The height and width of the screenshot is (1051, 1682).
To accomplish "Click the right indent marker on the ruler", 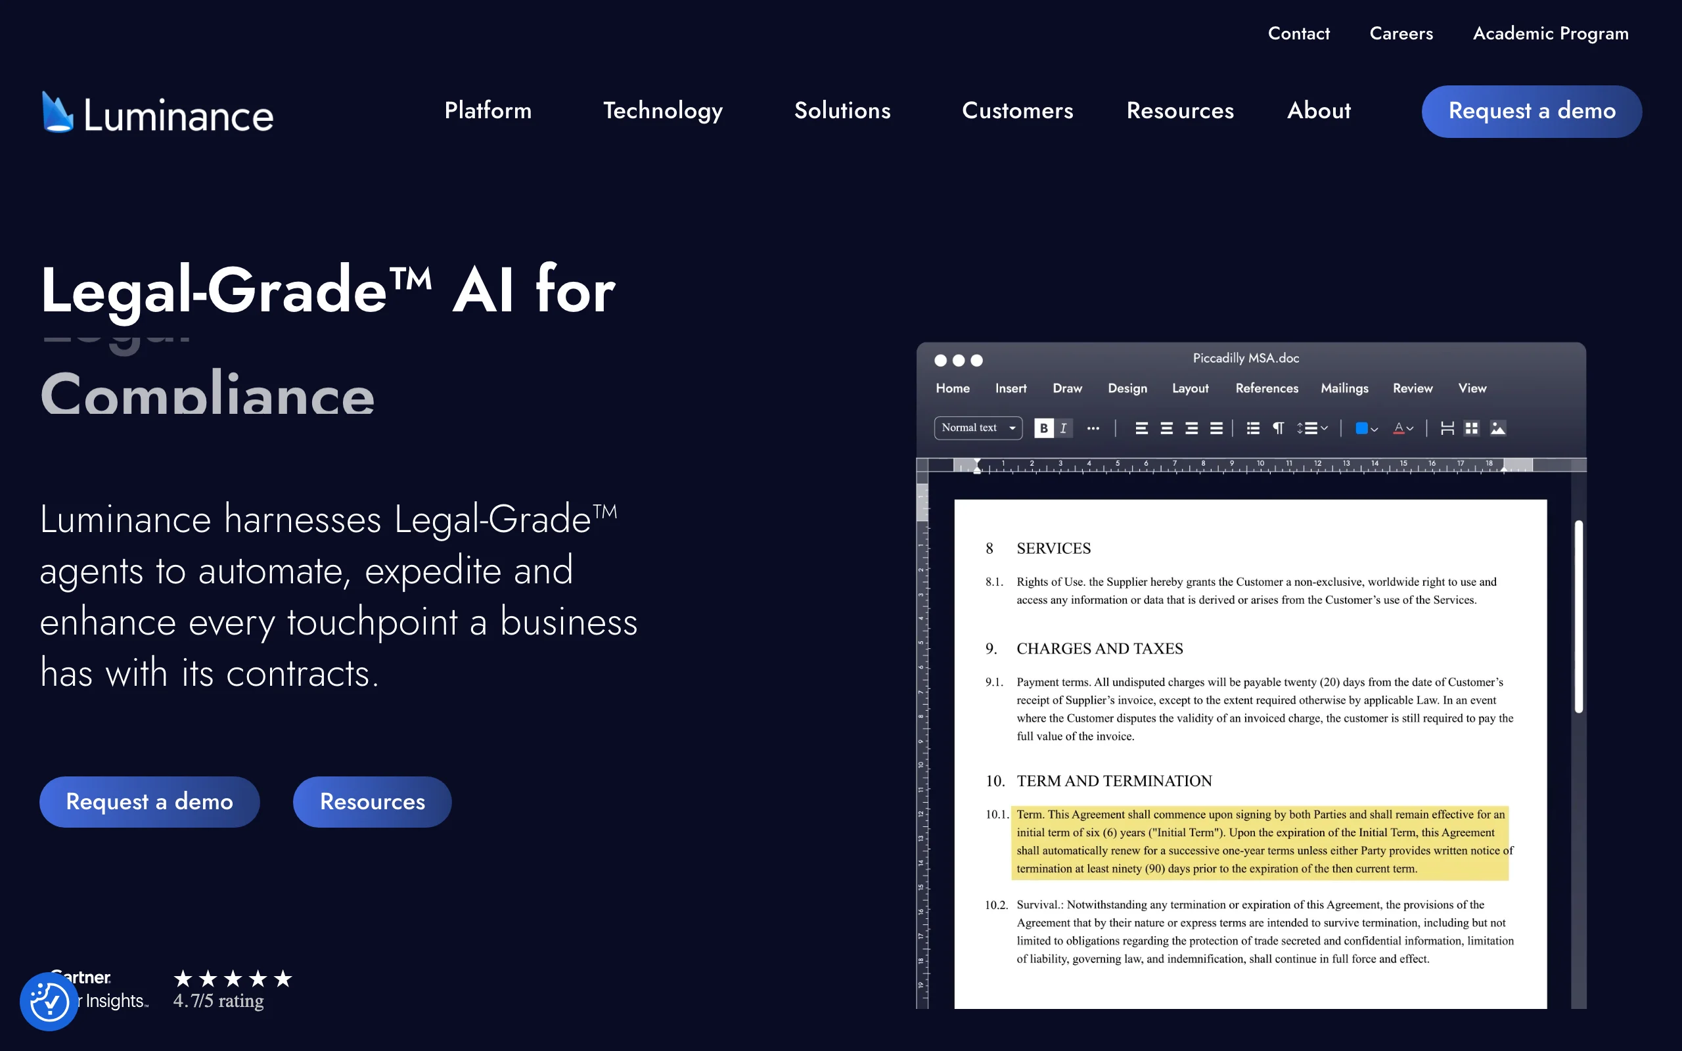I will pyautogui.click(x=1503, y=469).
